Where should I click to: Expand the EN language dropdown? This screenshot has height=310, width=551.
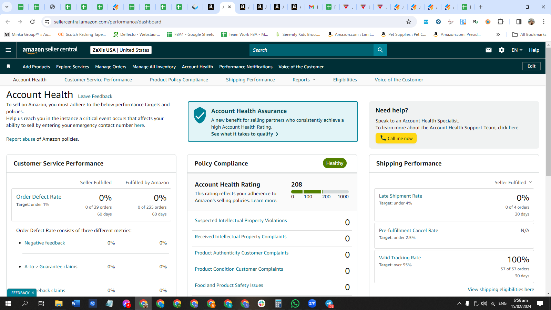point(517,50)
